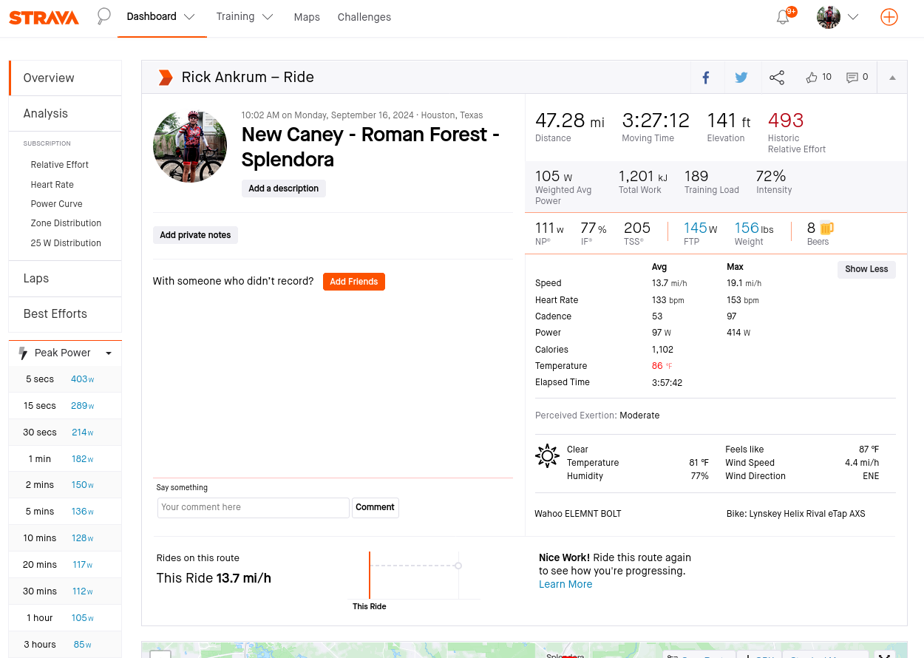Go to the Maps menu item

(x=307, y=17)
